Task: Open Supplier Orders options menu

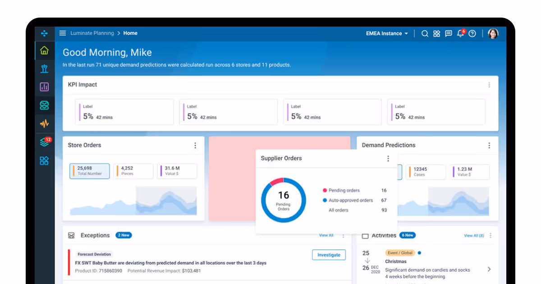Action: 388,158
